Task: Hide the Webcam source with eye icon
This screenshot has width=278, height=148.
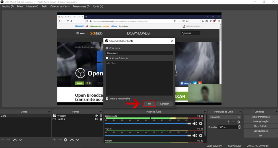Action: tap(96, 116)
